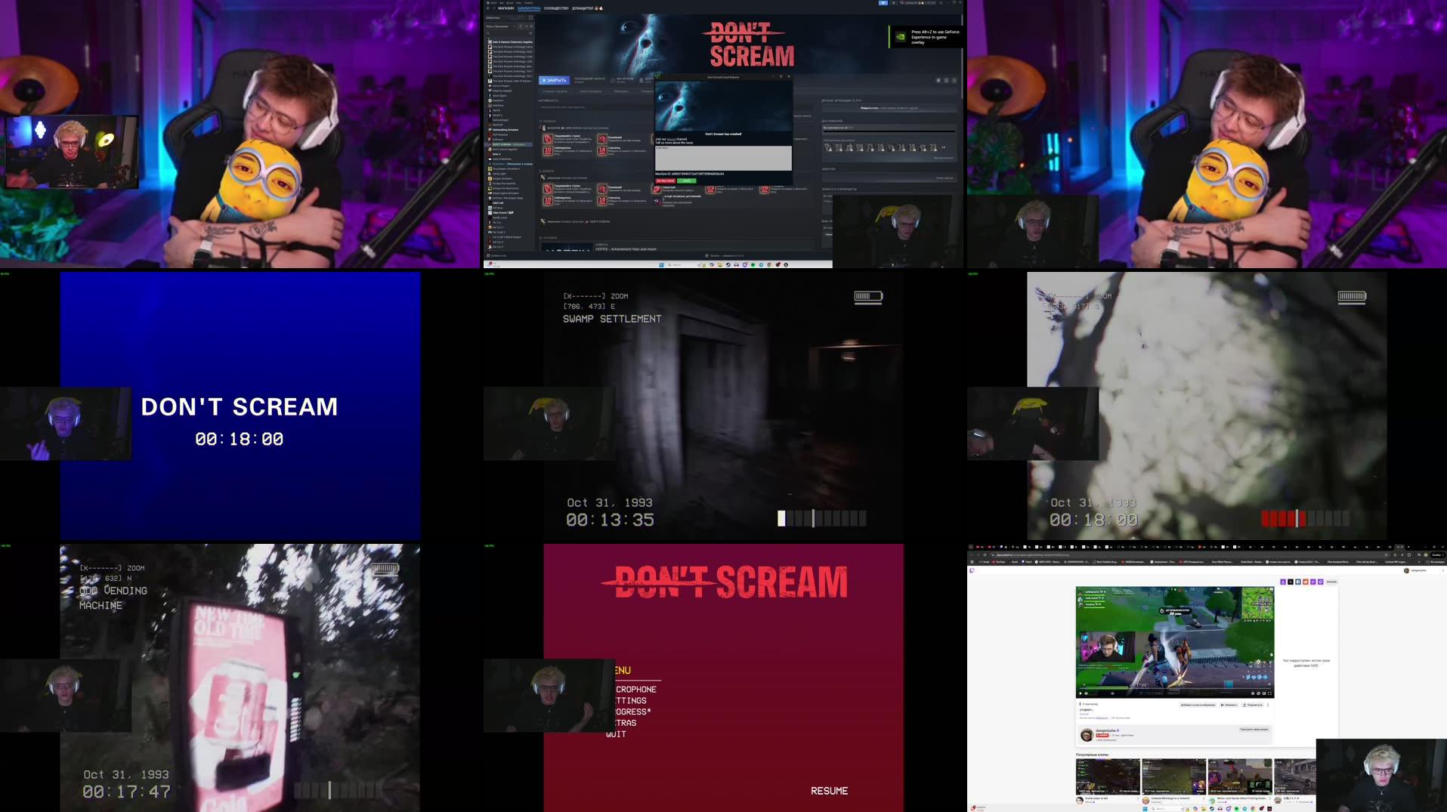Click the crash report description text box
The height and width of the screenshot is (812, 1447).
723,158
